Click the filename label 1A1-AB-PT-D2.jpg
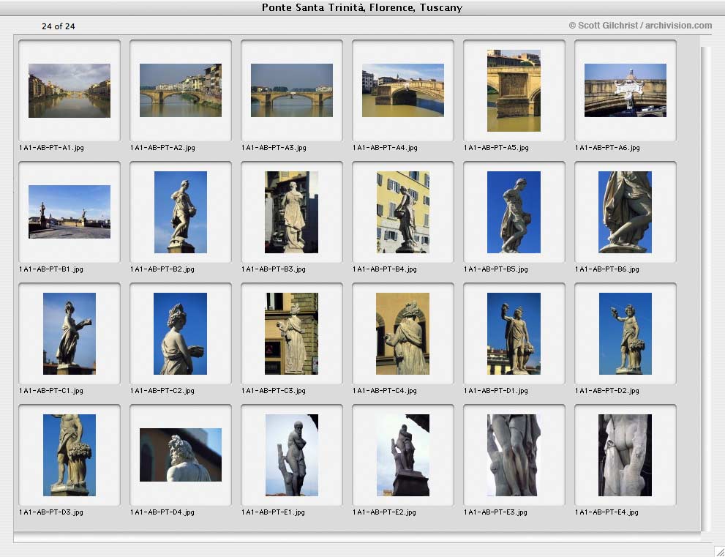Screen dimensions: 725x557 607,390
